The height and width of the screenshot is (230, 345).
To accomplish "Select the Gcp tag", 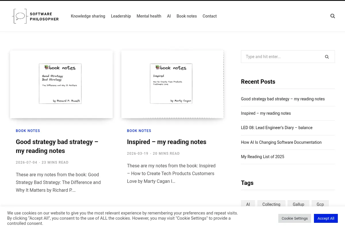I will 320,204.
